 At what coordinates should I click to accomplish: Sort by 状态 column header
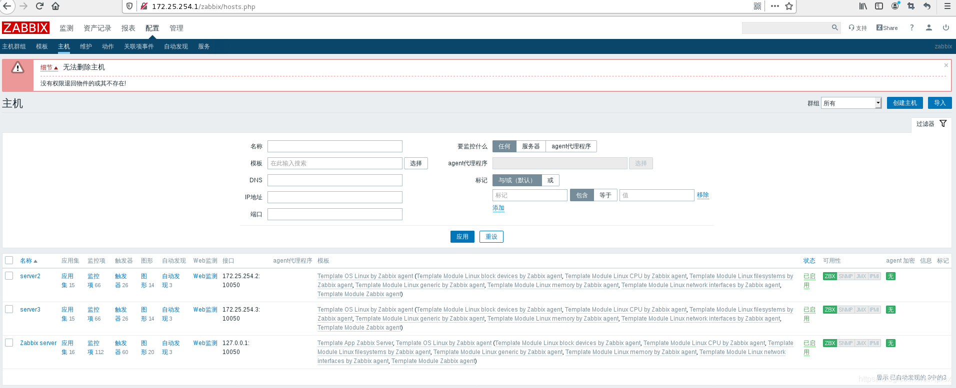point(809,261)
